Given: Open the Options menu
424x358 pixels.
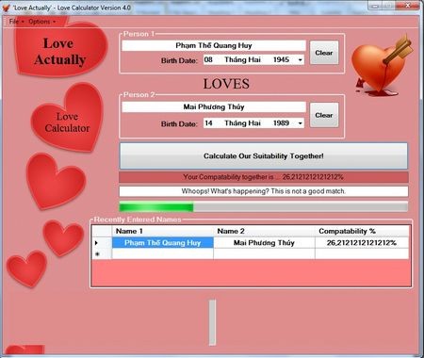Looking at the screenshot, I should tap(41, 22).
